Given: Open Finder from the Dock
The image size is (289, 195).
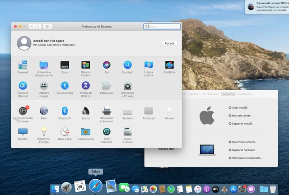Looking at the screenshot, I should (55, 189).
